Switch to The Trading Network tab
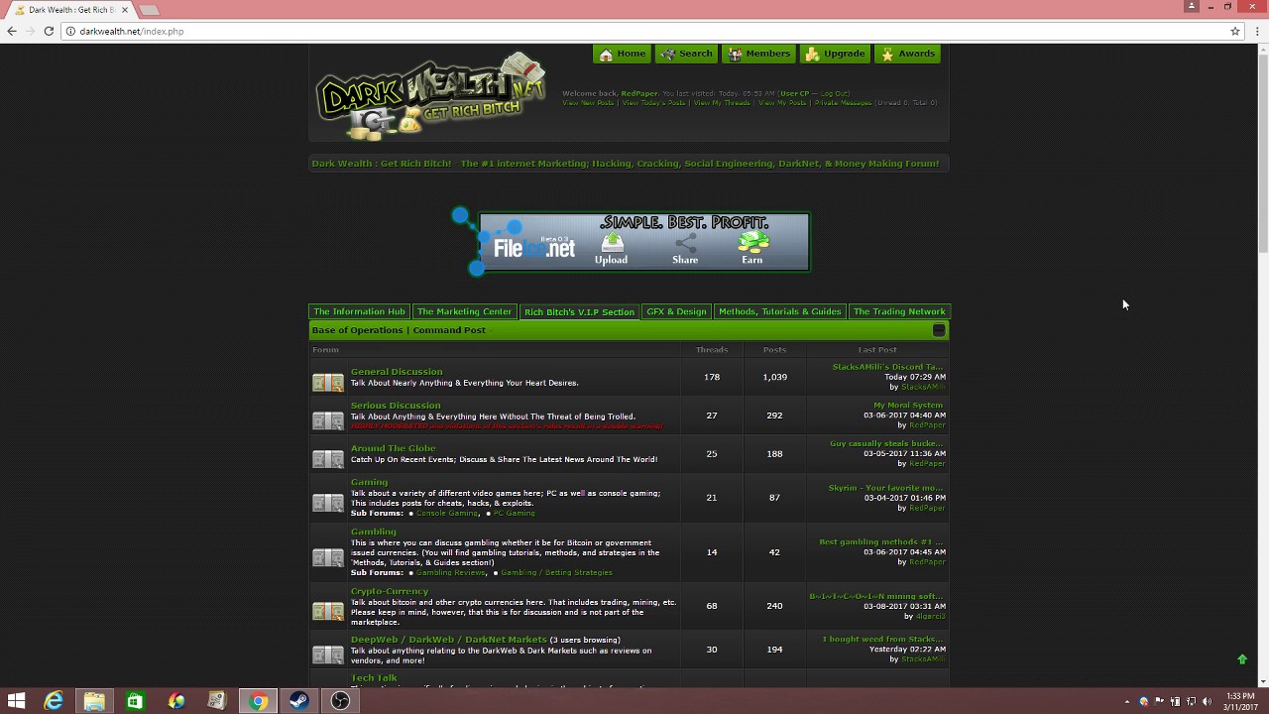This screenshot has height=714, width=1269. click(x=899, y=311)
